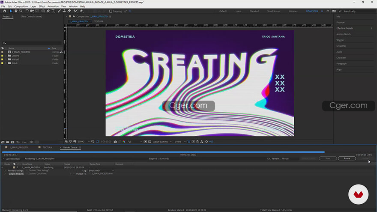Click the blue render progress bar
This screenshot has width=377, height=212.
(x=163, y=152)
